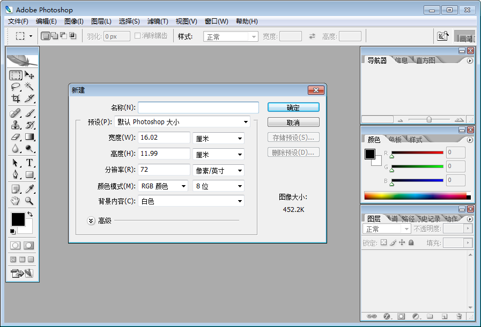Click the color spectrum ramp in color panel

coord(417,195)
